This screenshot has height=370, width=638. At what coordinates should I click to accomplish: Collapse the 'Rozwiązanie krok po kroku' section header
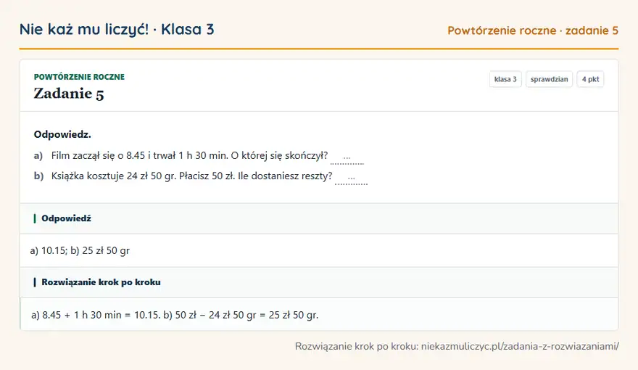[x=319, y=282]
